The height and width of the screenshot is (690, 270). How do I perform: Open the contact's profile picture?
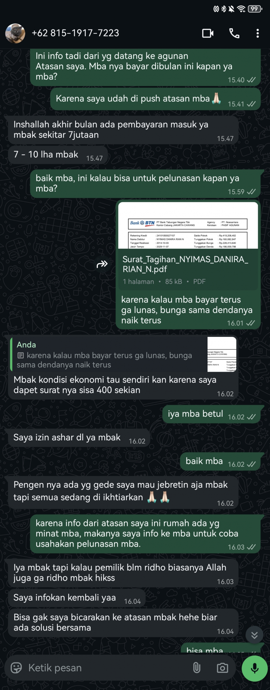pyautogui.click(x=15, y=33)
